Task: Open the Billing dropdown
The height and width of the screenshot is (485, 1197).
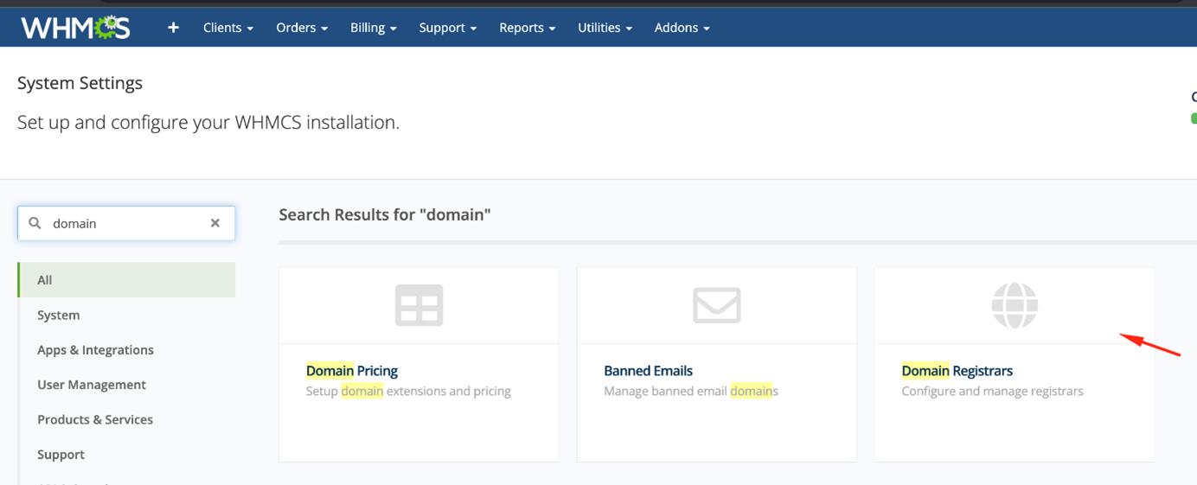Action: pyautogui.click(x=373, y=28)
